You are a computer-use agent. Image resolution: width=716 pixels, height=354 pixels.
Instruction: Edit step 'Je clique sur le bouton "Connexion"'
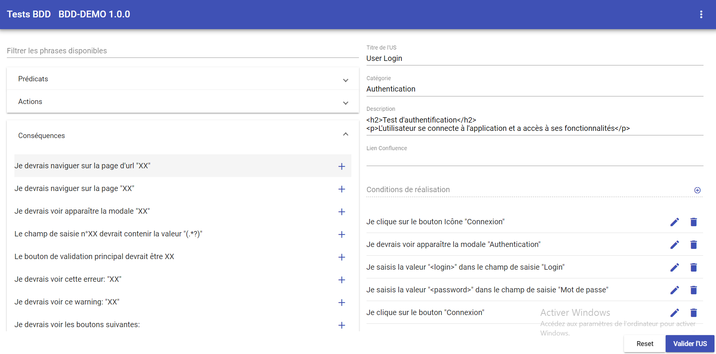(675, 313)
